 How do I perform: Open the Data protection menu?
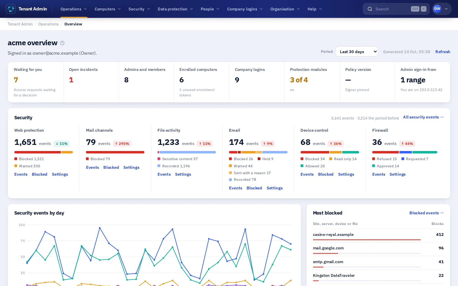tap(175, 9)
